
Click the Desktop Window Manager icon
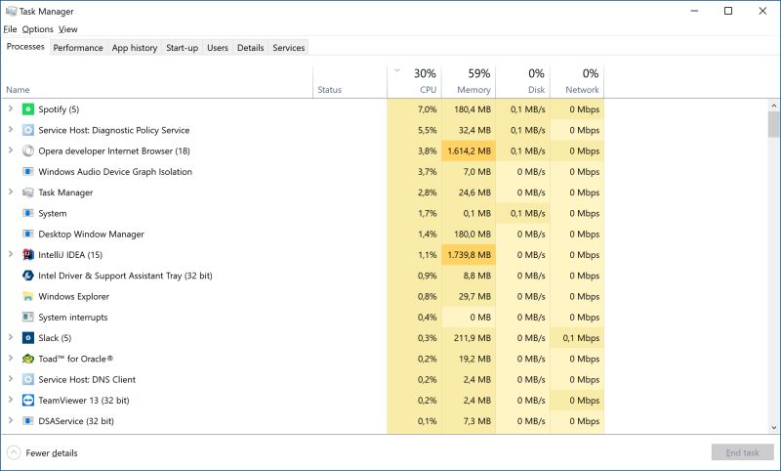click(x=28, y=234)
